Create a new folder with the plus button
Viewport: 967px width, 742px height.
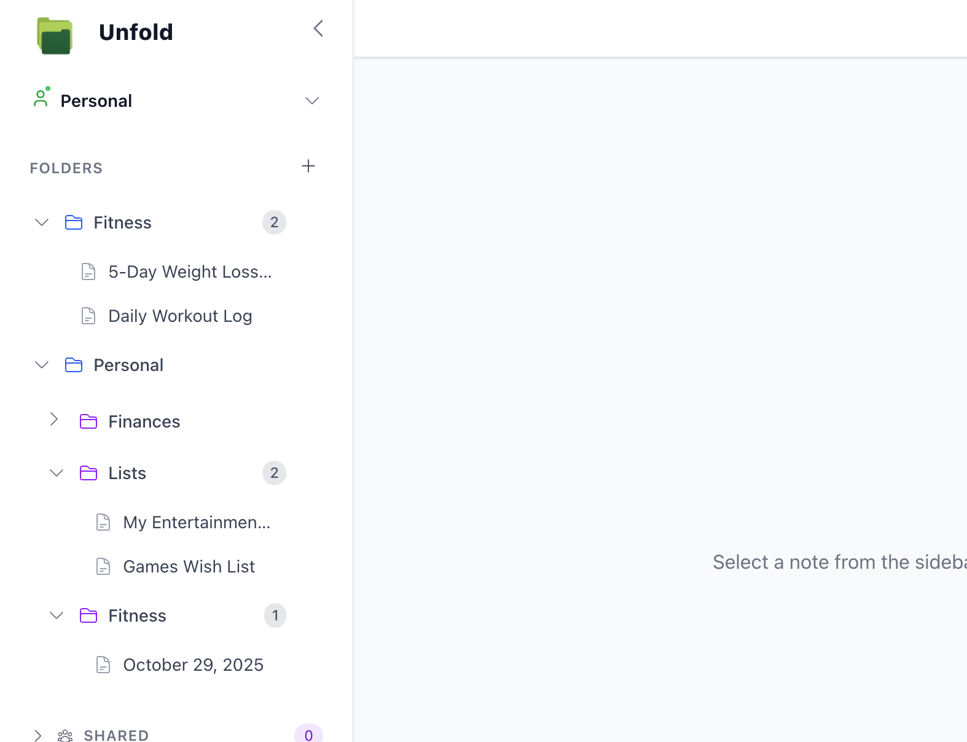coord(308,166)
